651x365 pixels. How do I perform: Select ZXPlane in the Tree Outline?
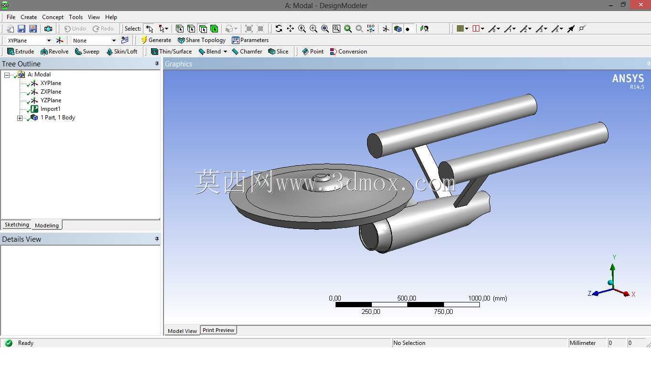[51, 92]
